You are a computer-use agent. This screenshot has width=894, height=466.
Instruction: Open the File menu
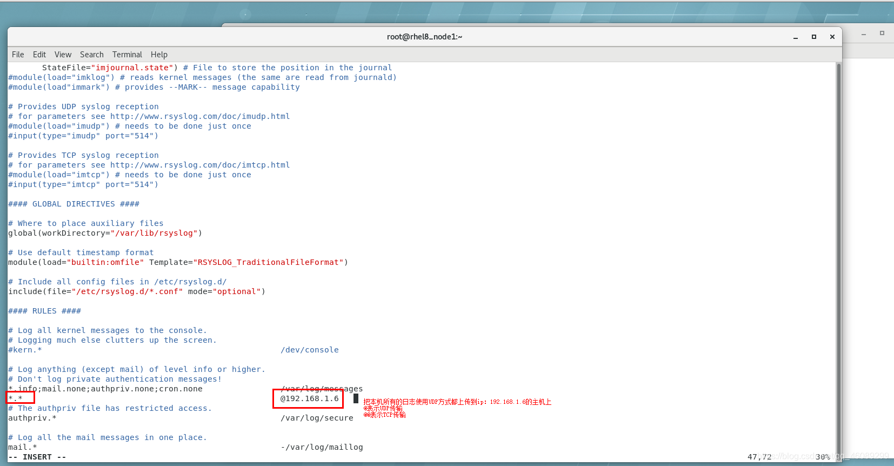click(x=18, y=55)
